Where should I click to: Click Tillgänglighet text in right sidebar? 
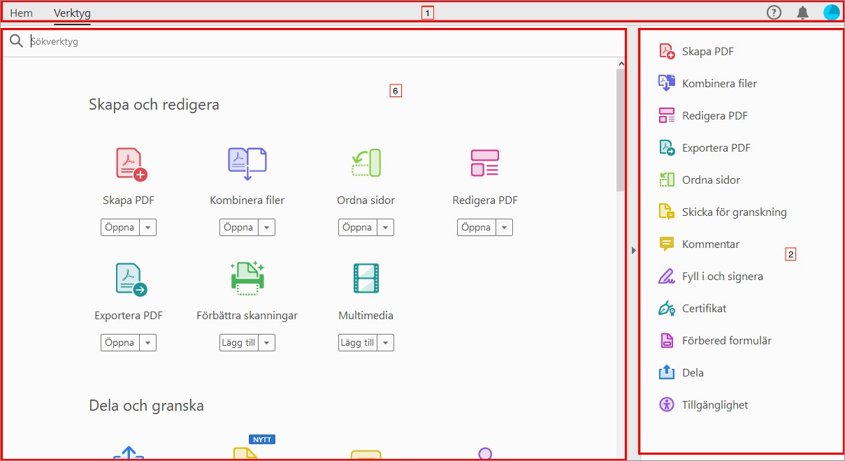tap(715, 405)
